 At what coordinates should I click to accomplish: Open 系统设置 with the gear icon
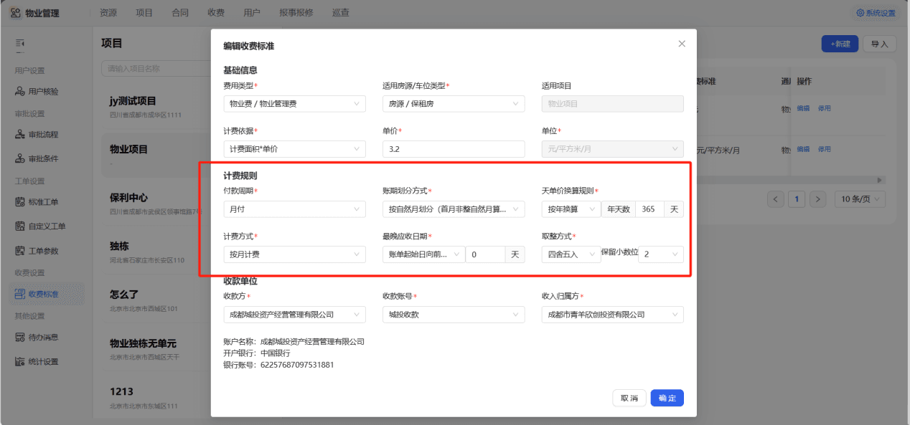coord(860,13)
